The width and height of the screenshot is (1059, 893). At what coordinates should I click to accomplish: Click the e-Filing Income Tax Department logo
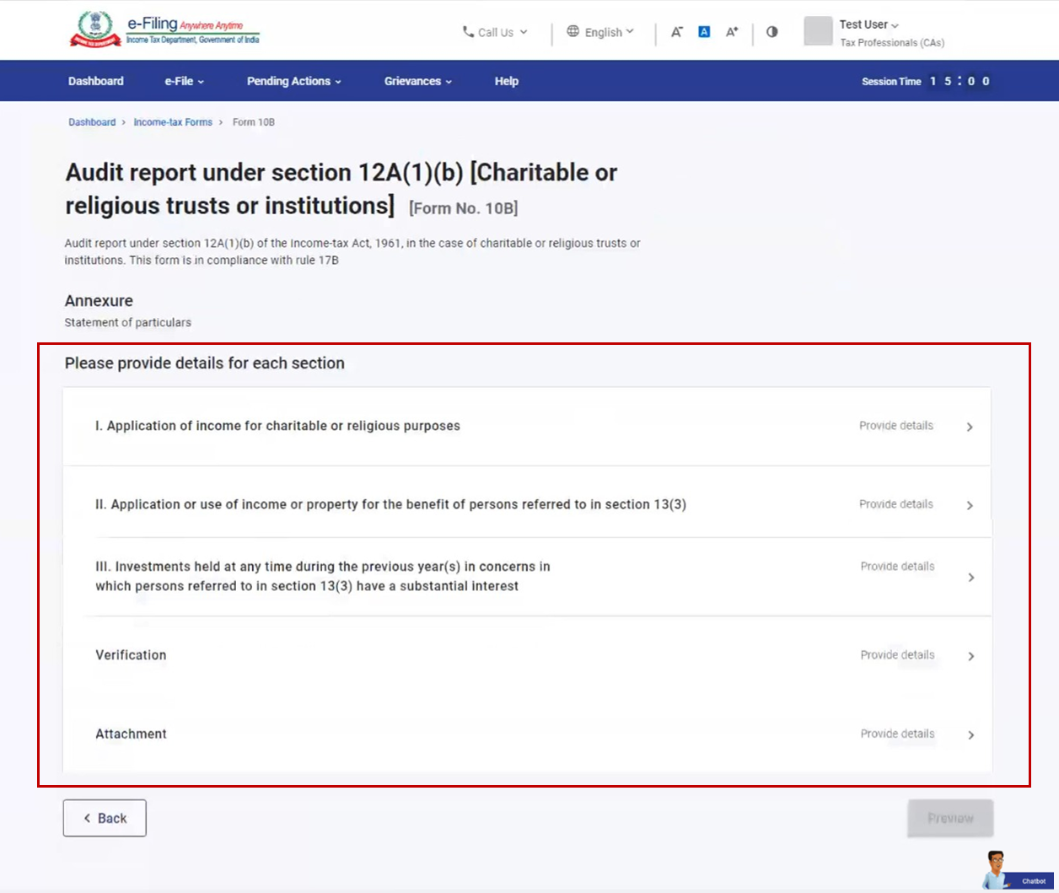point(165,28)
